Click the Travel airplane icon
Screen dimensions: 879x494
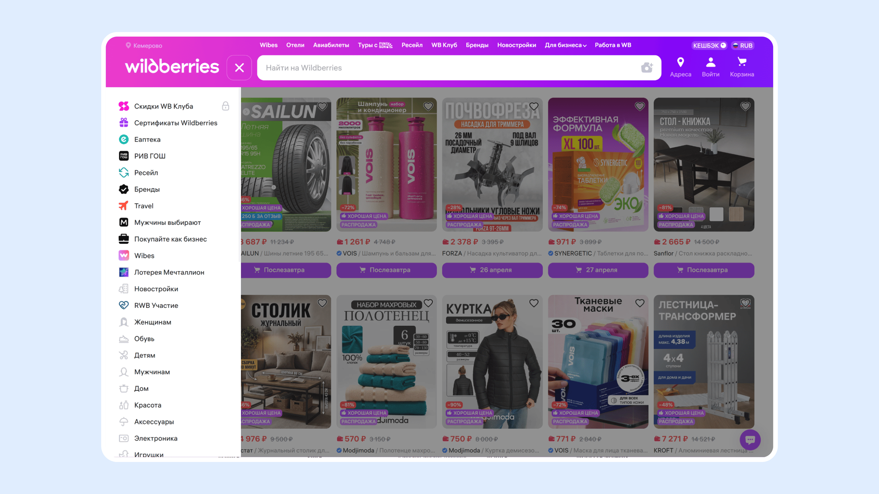point(124,206)
